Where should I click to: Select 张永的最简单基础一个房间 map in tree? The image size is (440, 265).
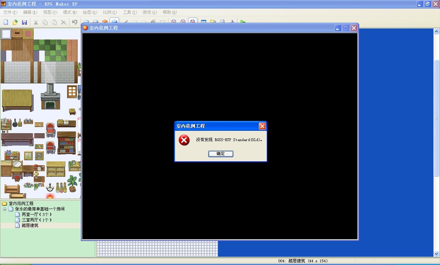pos(40,209)
